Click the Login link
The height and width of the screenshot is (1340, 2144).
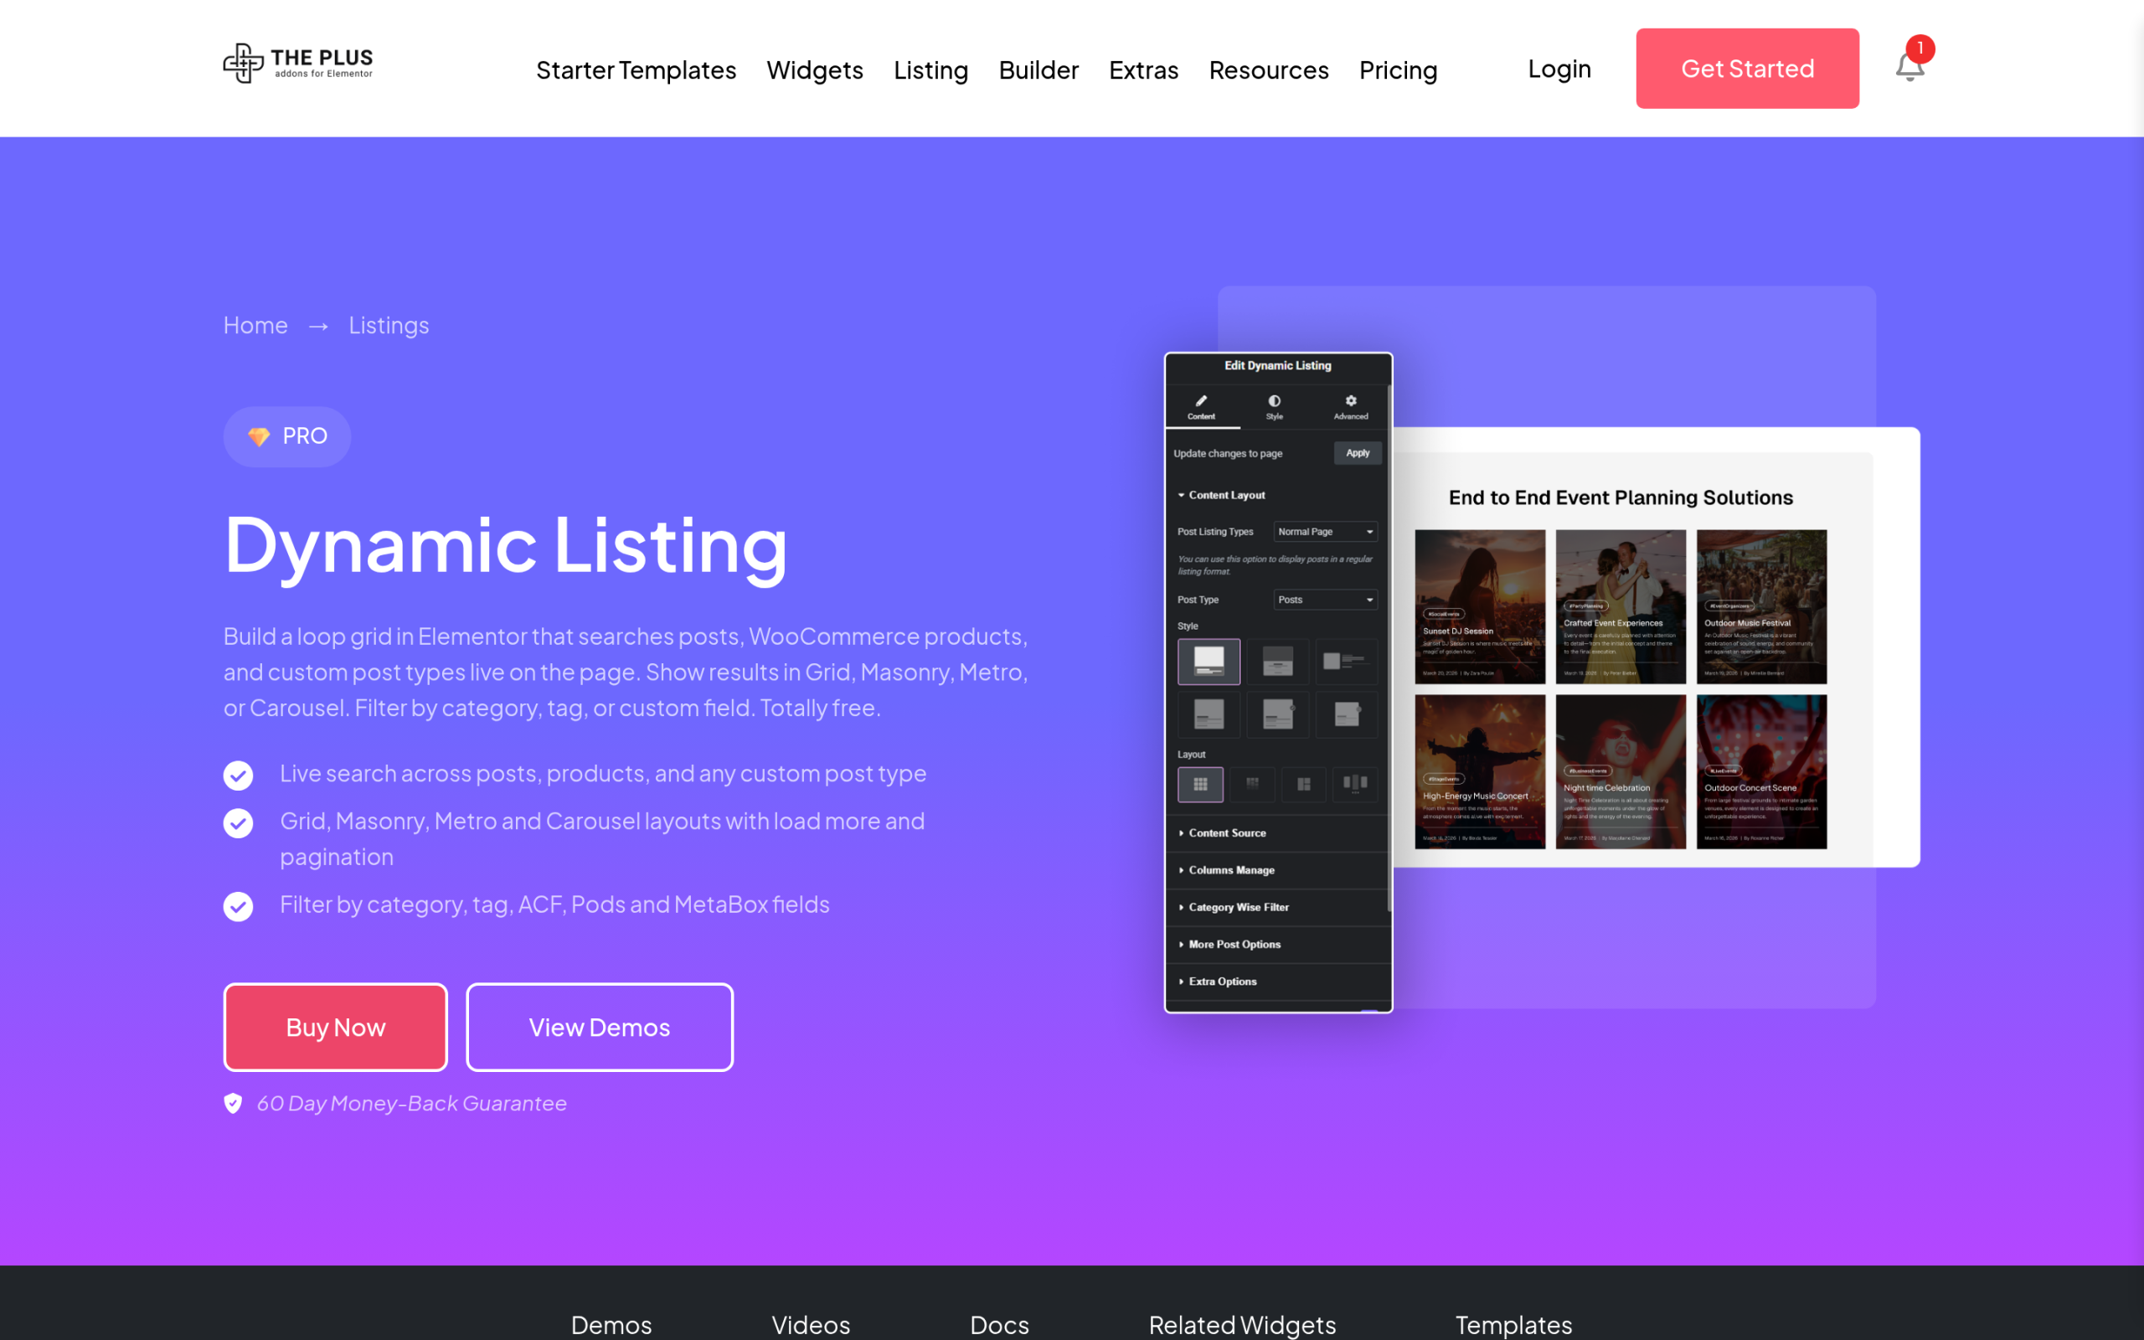tap(1559, 68)
